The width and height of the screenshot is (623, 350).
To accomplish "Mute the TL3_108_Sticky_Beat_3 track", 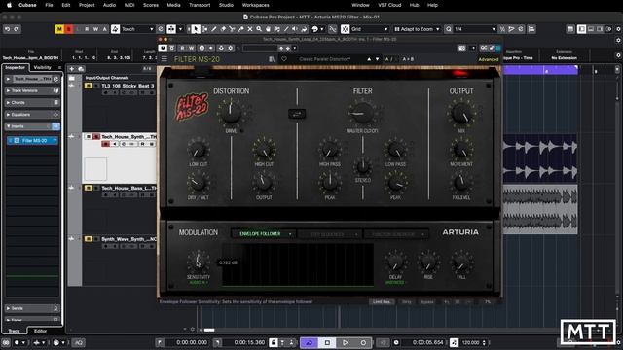I will pos(89,86).
